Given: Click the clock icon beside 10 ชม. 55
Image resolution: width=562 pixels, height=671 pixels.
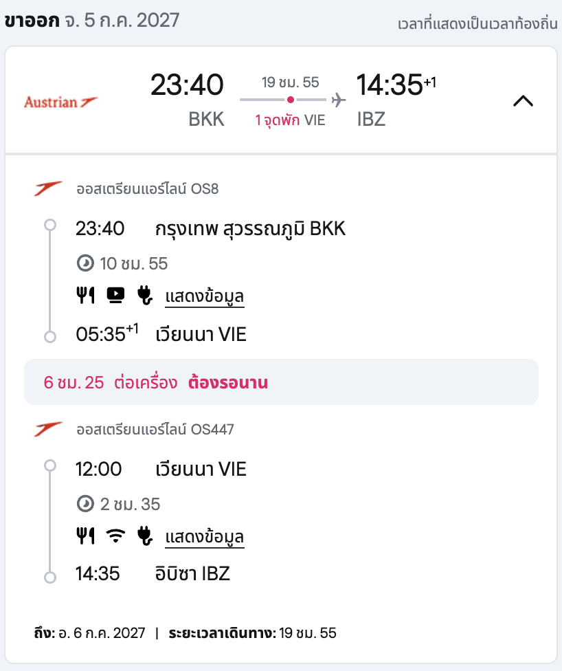Looking at the screenshot, I should click(x=85, y=263).
